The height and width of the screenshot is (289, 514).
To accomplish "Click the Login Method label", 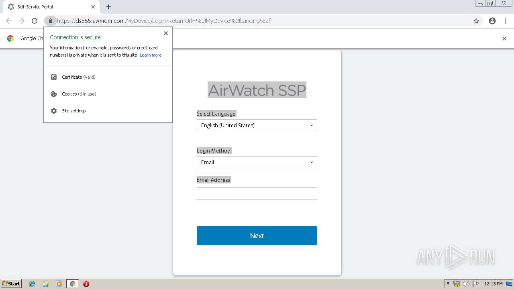I will pyautogui.click(x=214, y=151).
